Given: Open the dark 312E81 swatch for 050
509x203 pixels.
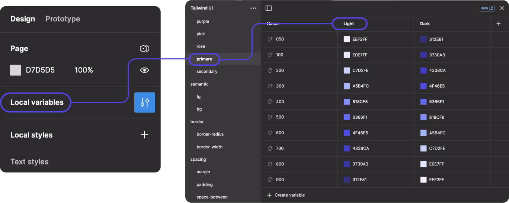Looking at the screenshot, I should click(x=423, y=39).
